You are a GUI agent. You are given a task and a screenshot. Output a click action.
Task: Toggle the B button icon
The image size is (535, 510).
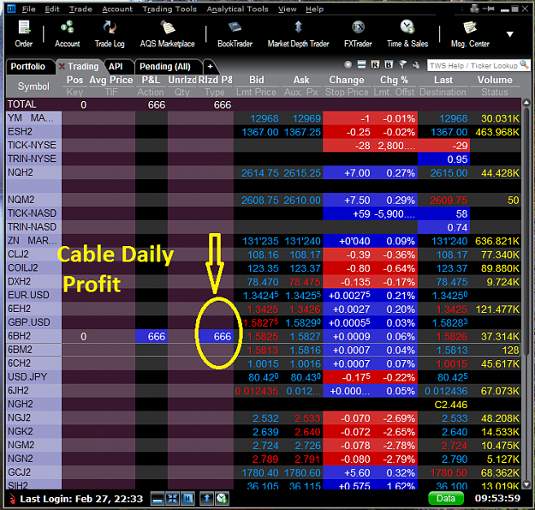pos(389,64)
